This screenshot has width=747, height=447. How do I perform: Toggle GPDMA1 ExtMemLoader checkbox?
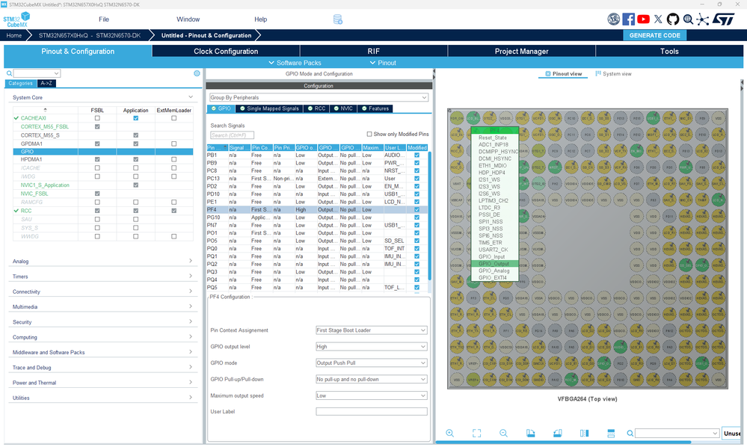tap(174, 144)
